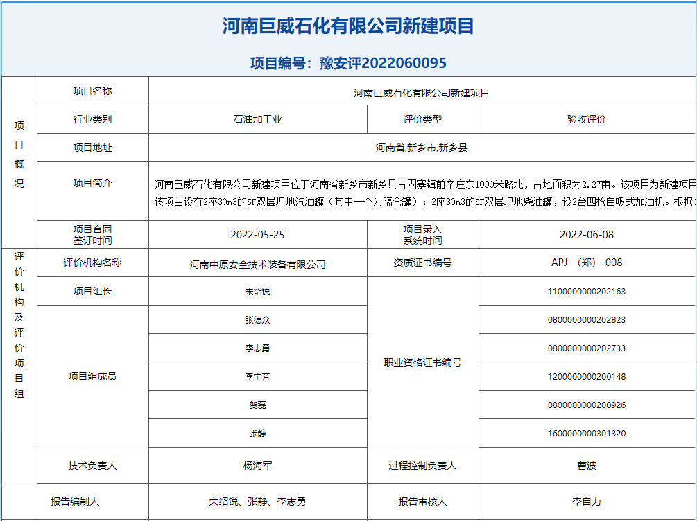Screen dimensions: 697x521
Task: Select report reviewer 李自力
Action: [587, 502]
